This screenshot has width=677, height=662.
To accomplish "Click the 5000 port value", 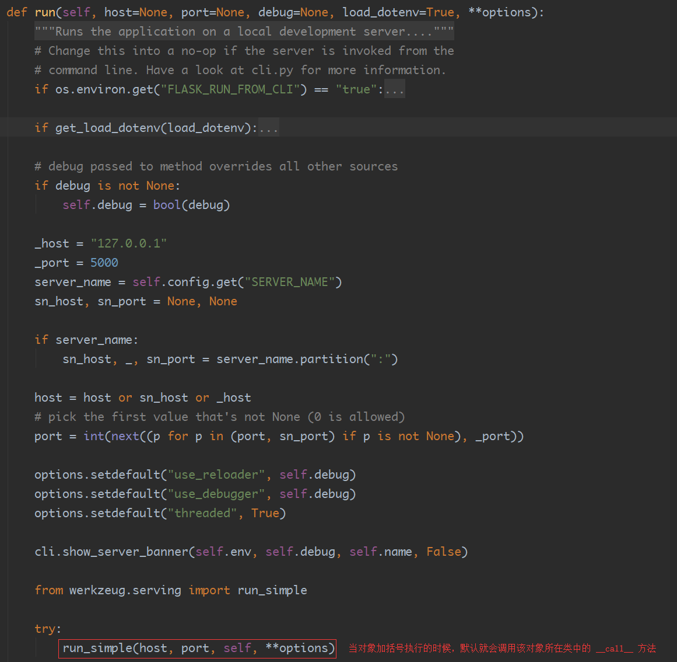I will 104,263.
